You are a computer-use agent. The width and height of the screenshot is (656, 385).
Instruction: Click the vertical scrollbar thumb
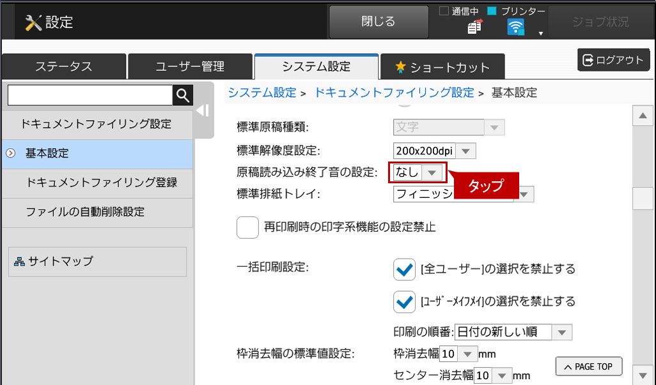[x=643, y=199]
